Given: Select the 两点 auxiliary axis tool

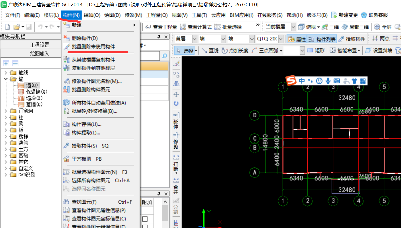Looking at the screenshot, I should pos(381,39).
